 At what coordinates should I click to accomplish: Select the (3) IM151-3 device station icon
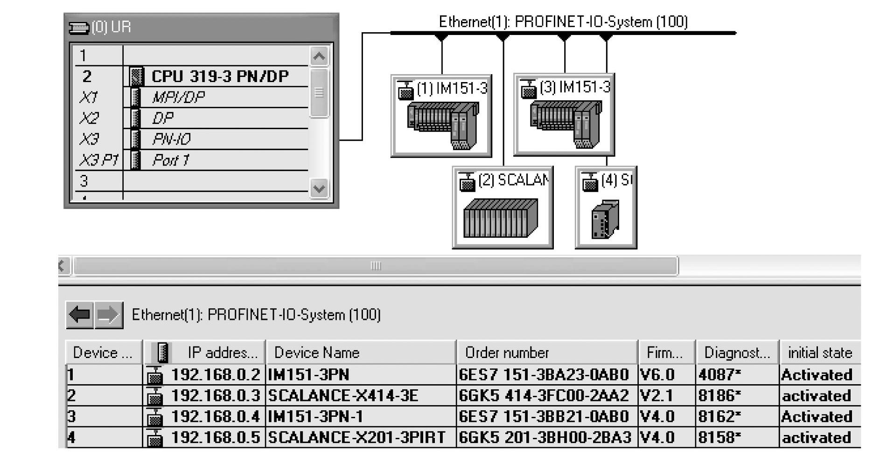click(564, 114)
